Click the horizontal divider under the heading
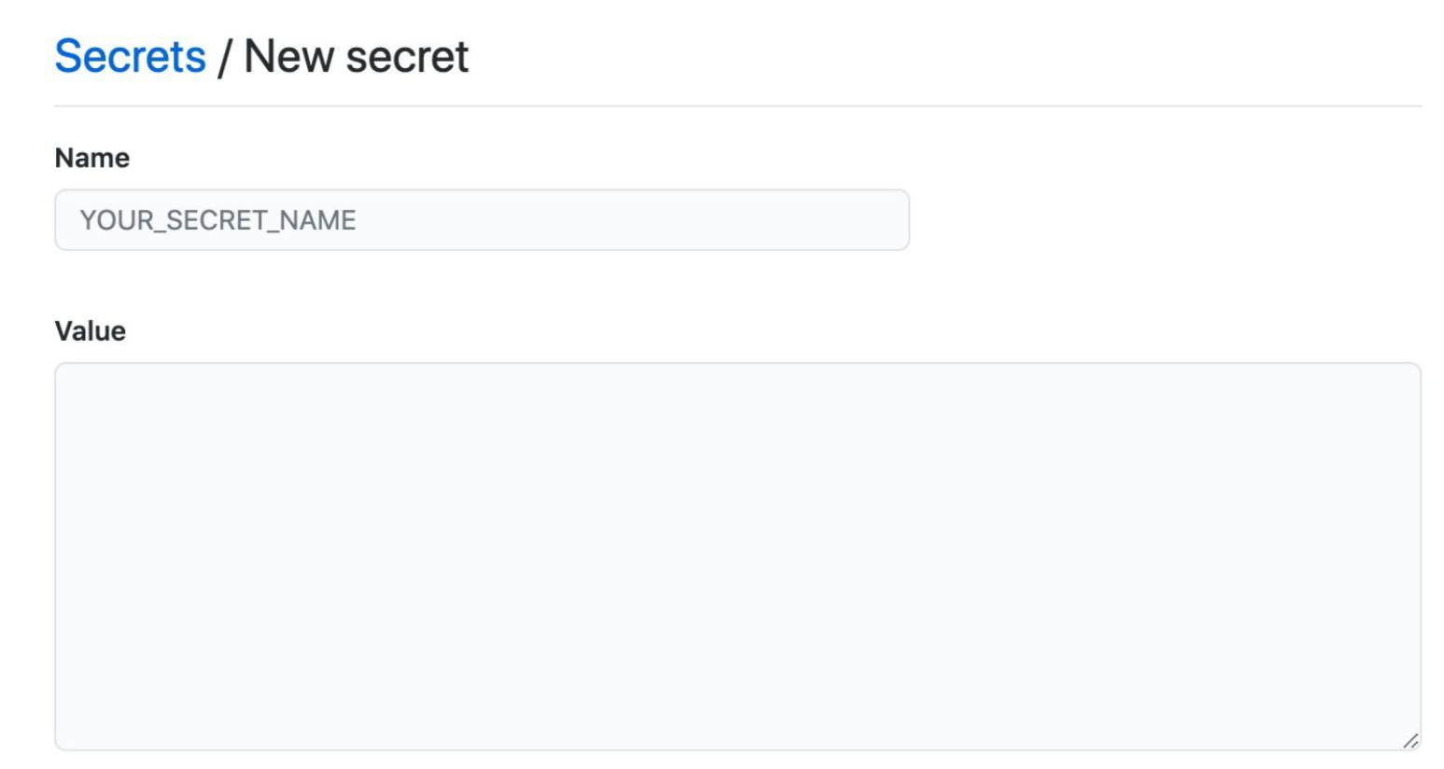This screenshot has width=1444, height=769. tap(737, 105)
